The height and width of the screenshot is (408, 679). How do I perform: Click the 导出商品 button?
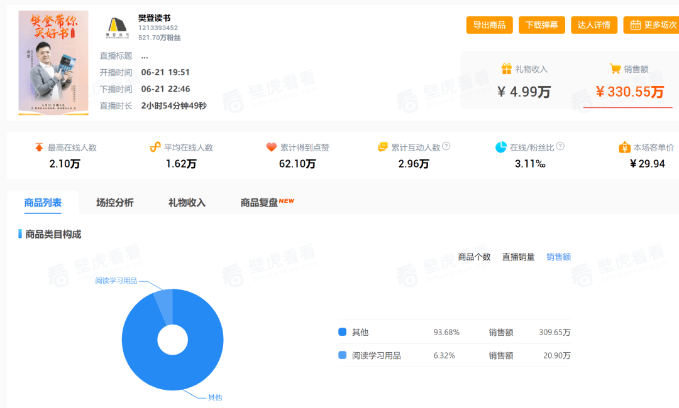coord(489,25)
